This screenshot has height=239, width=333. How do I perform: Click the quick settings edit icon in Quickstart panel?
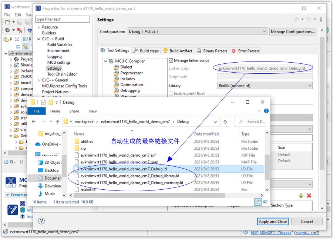13,210
